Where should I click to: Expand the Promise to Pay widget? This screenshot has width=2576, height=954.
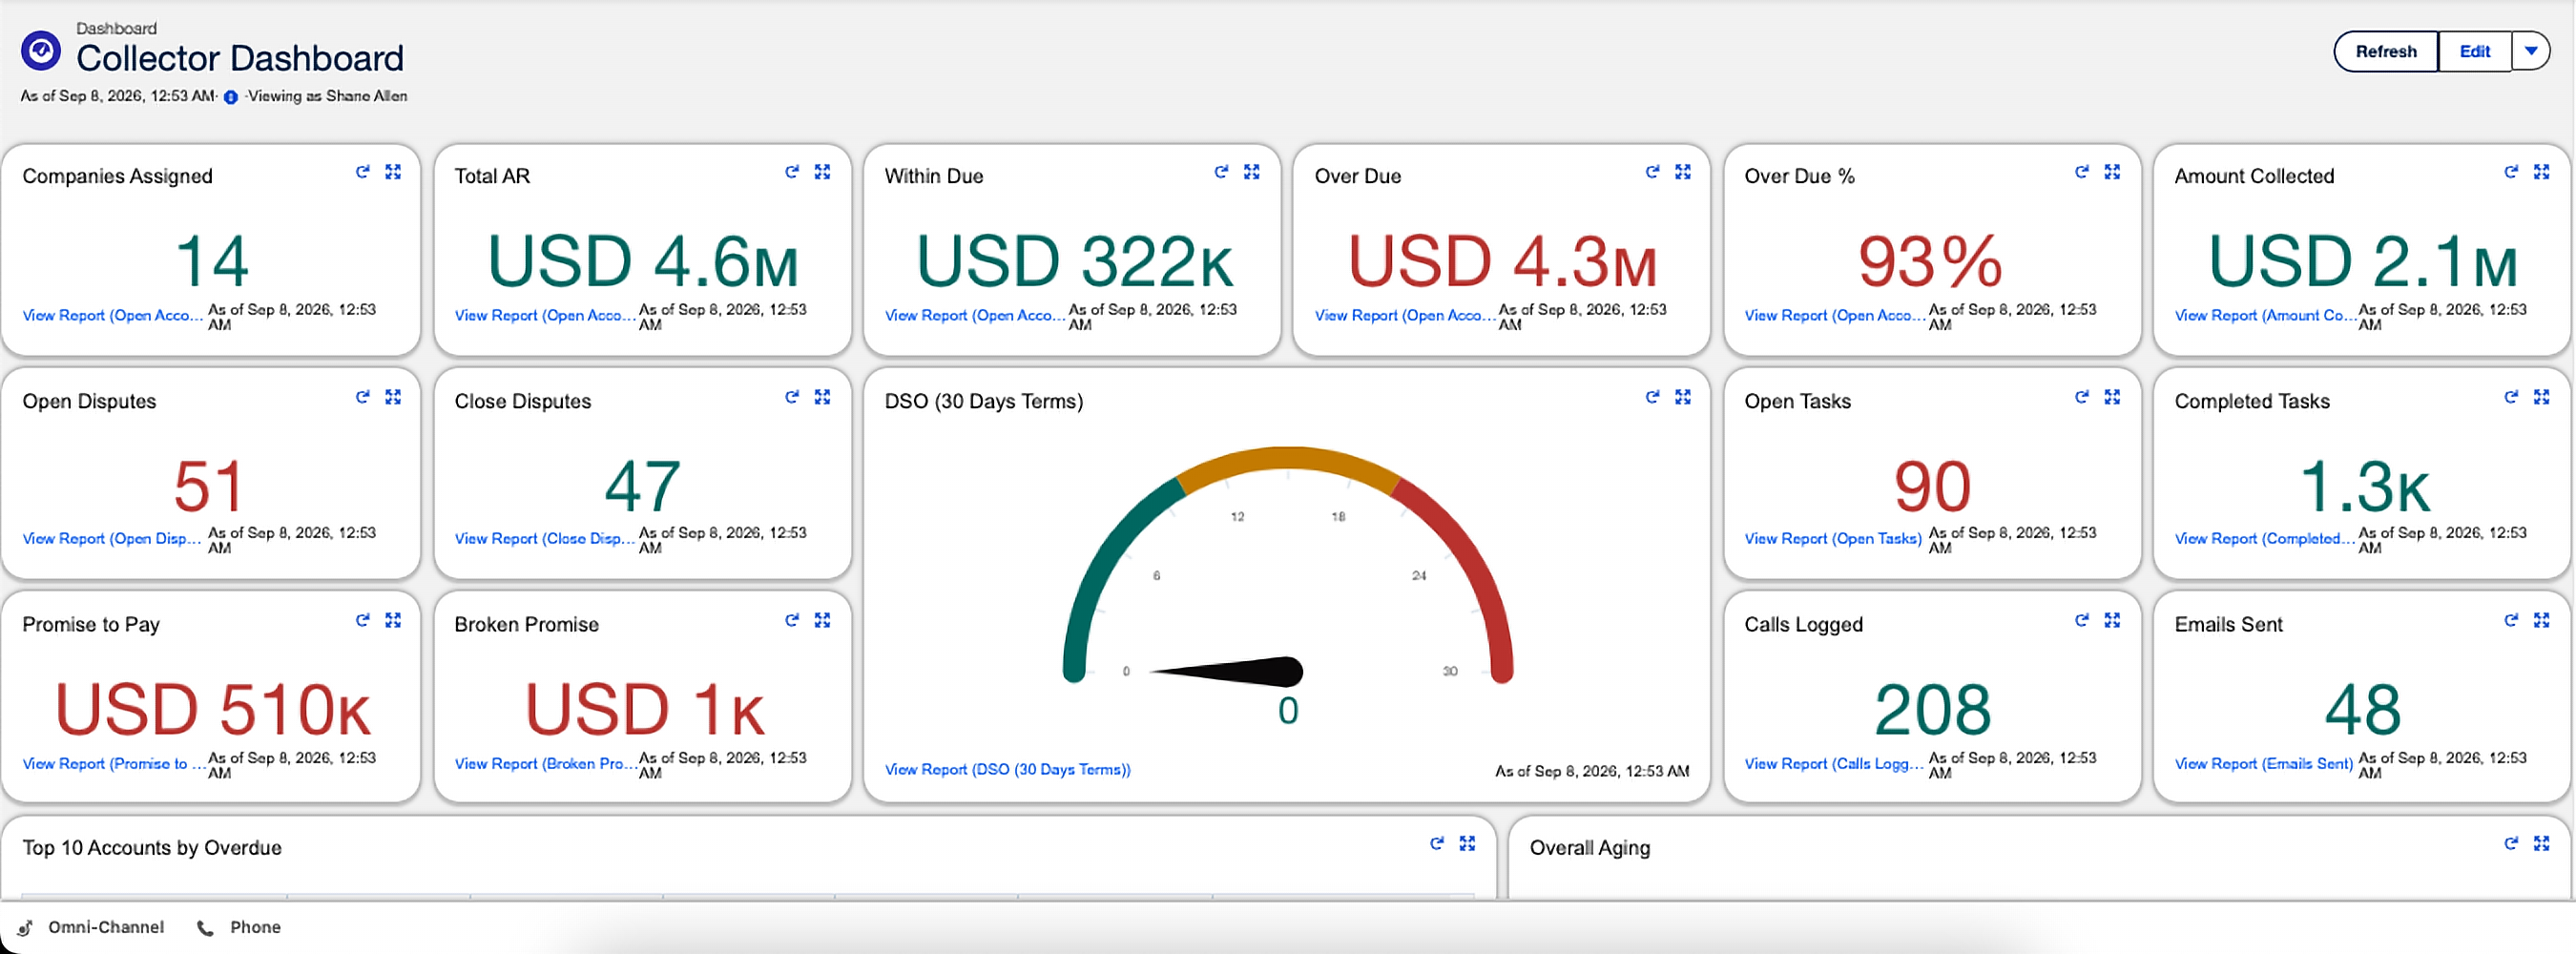[x=393, y=620]
